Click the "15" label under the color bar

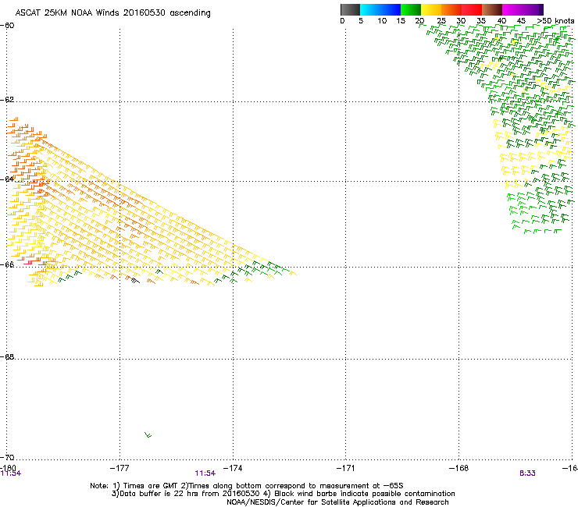401,21
